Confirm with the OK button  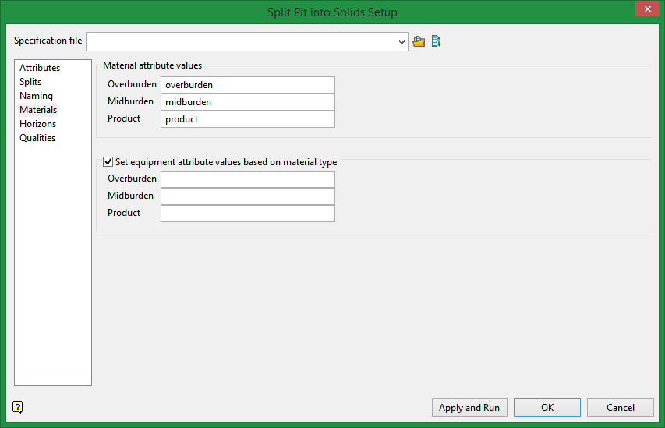pos(547,408)
